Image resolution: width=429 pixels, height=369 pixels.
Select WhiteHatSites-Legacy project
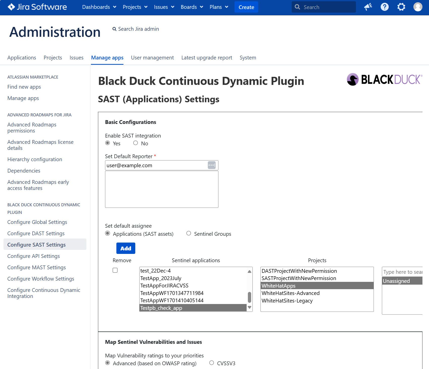[317, 300]
